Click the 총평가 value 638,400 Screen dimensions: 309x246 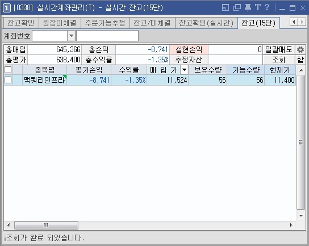coord(55,60)
